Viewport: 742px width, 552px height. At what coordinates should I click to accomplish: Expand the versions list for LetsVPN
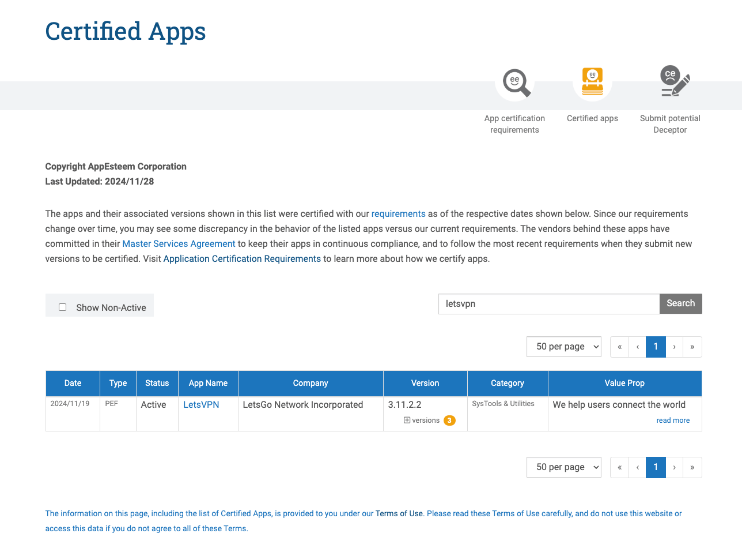point(426,420)
